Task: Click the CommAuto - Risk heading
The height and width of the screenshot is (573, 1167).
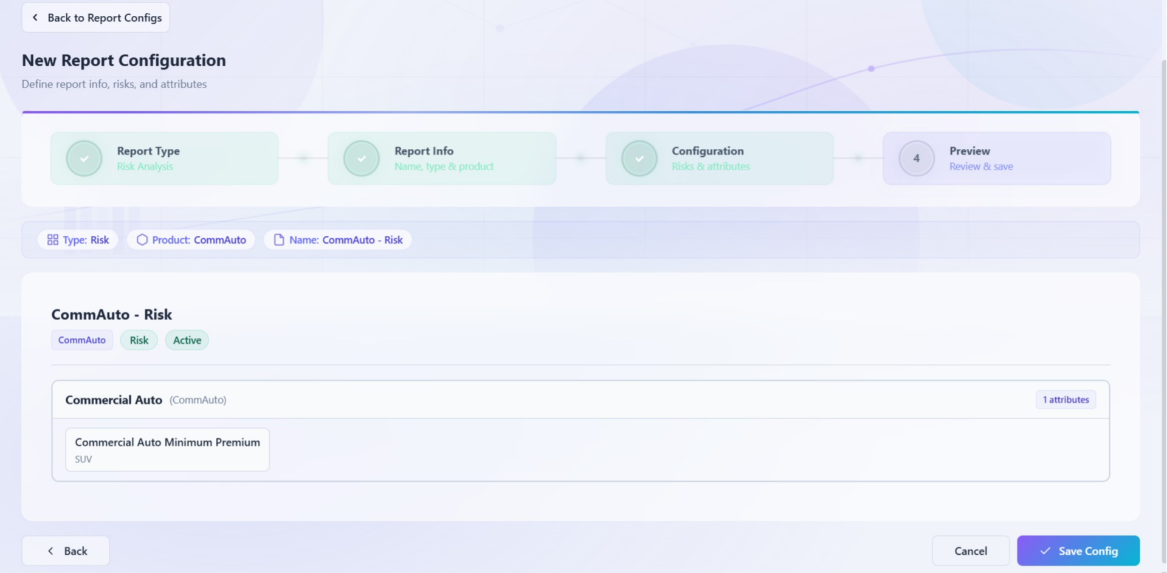Action: [112, 314]
